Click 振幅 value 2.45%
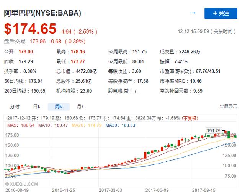This screenshot has height=193, width=245. pos(181,61)
